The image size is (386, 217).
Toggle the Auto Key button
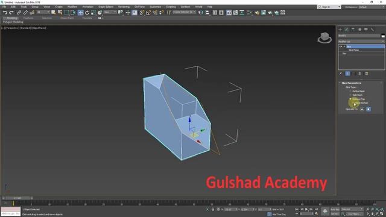[x=335, y=209]
